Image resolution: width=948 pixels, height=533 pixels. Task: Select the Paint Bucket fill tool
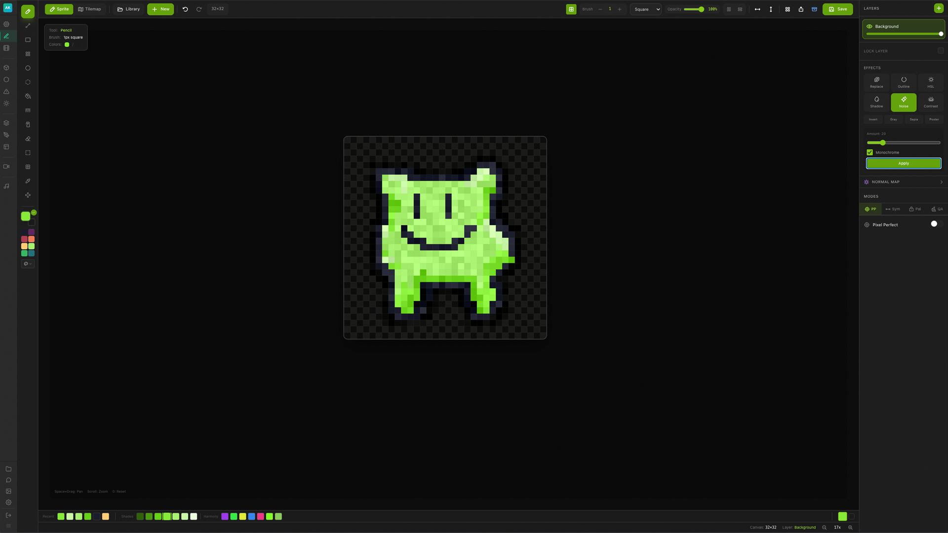tap(28, 96)
